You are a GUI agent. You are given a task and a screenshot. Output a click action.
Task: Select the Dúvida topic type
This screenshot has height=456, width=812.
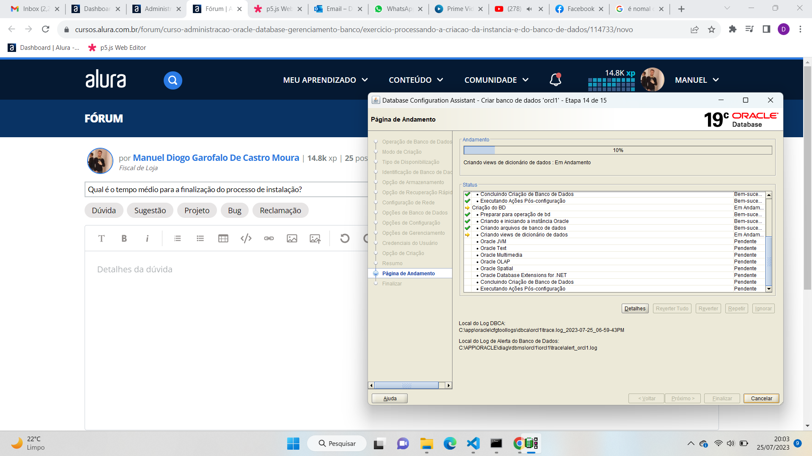(104, 210)
